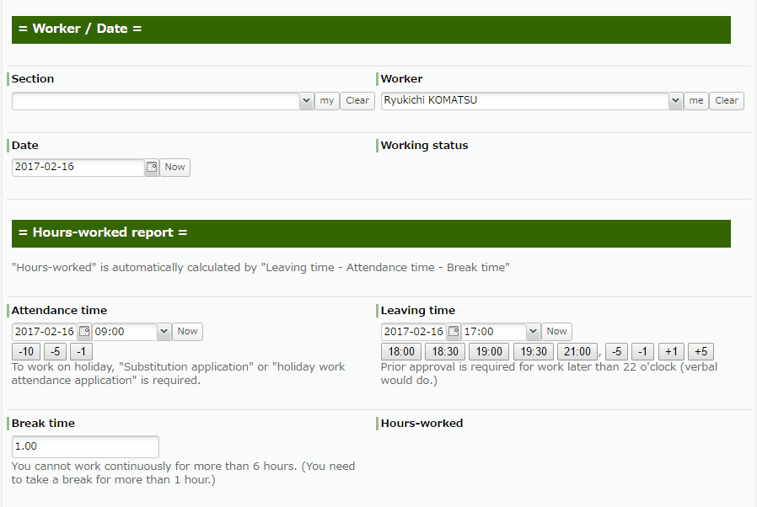Open the calendar picker beside the Date field

click(151, 168)
